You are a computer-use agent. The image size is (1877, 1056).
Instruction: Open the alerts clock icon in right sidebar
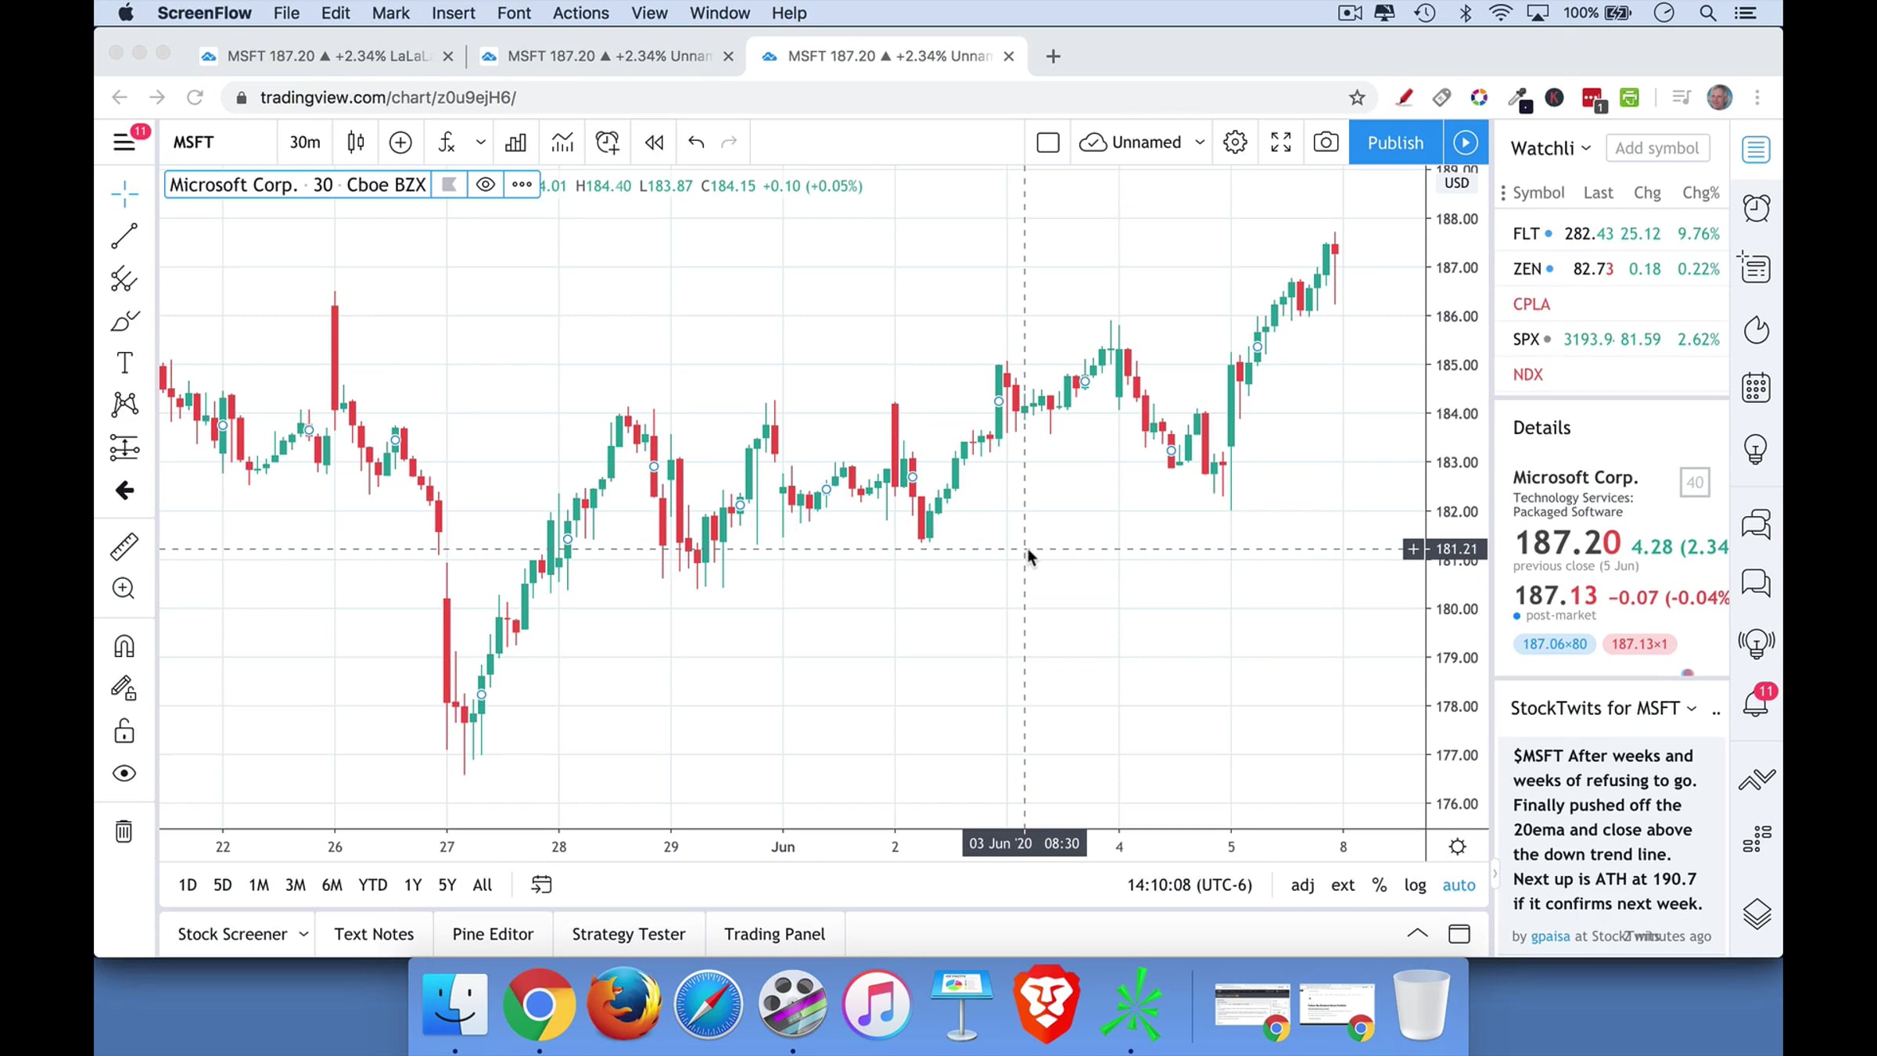point(1757,208)
